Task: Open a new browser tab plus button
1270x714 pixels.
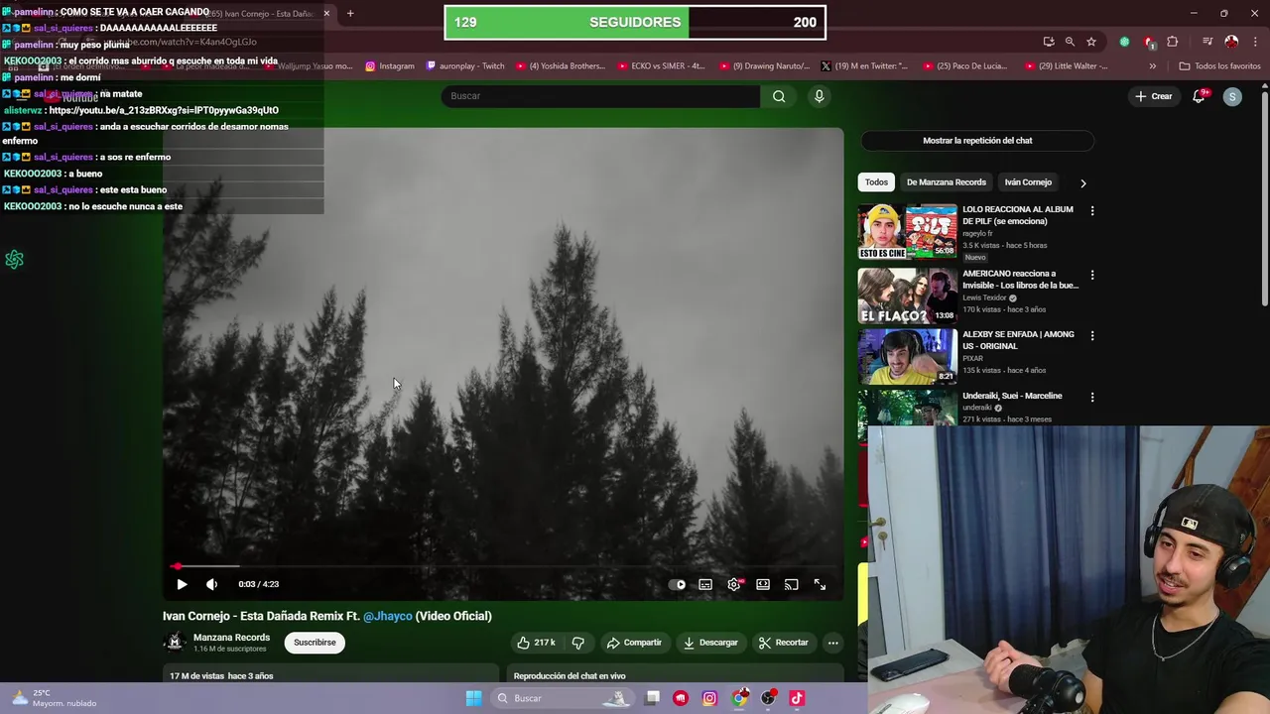Action: [x=350, y=14]
